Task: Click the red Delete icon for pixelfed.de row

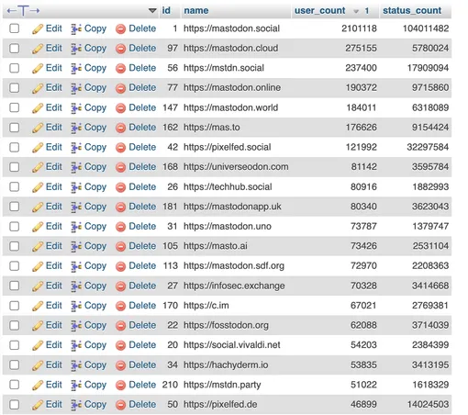Action: 120,405
